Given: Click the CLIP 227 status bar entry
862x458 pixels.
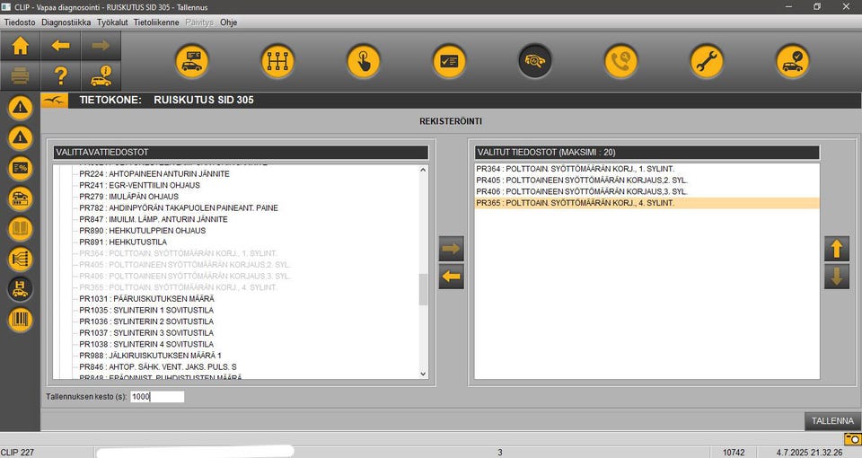Looking at the screenshot, I should 18,453.
